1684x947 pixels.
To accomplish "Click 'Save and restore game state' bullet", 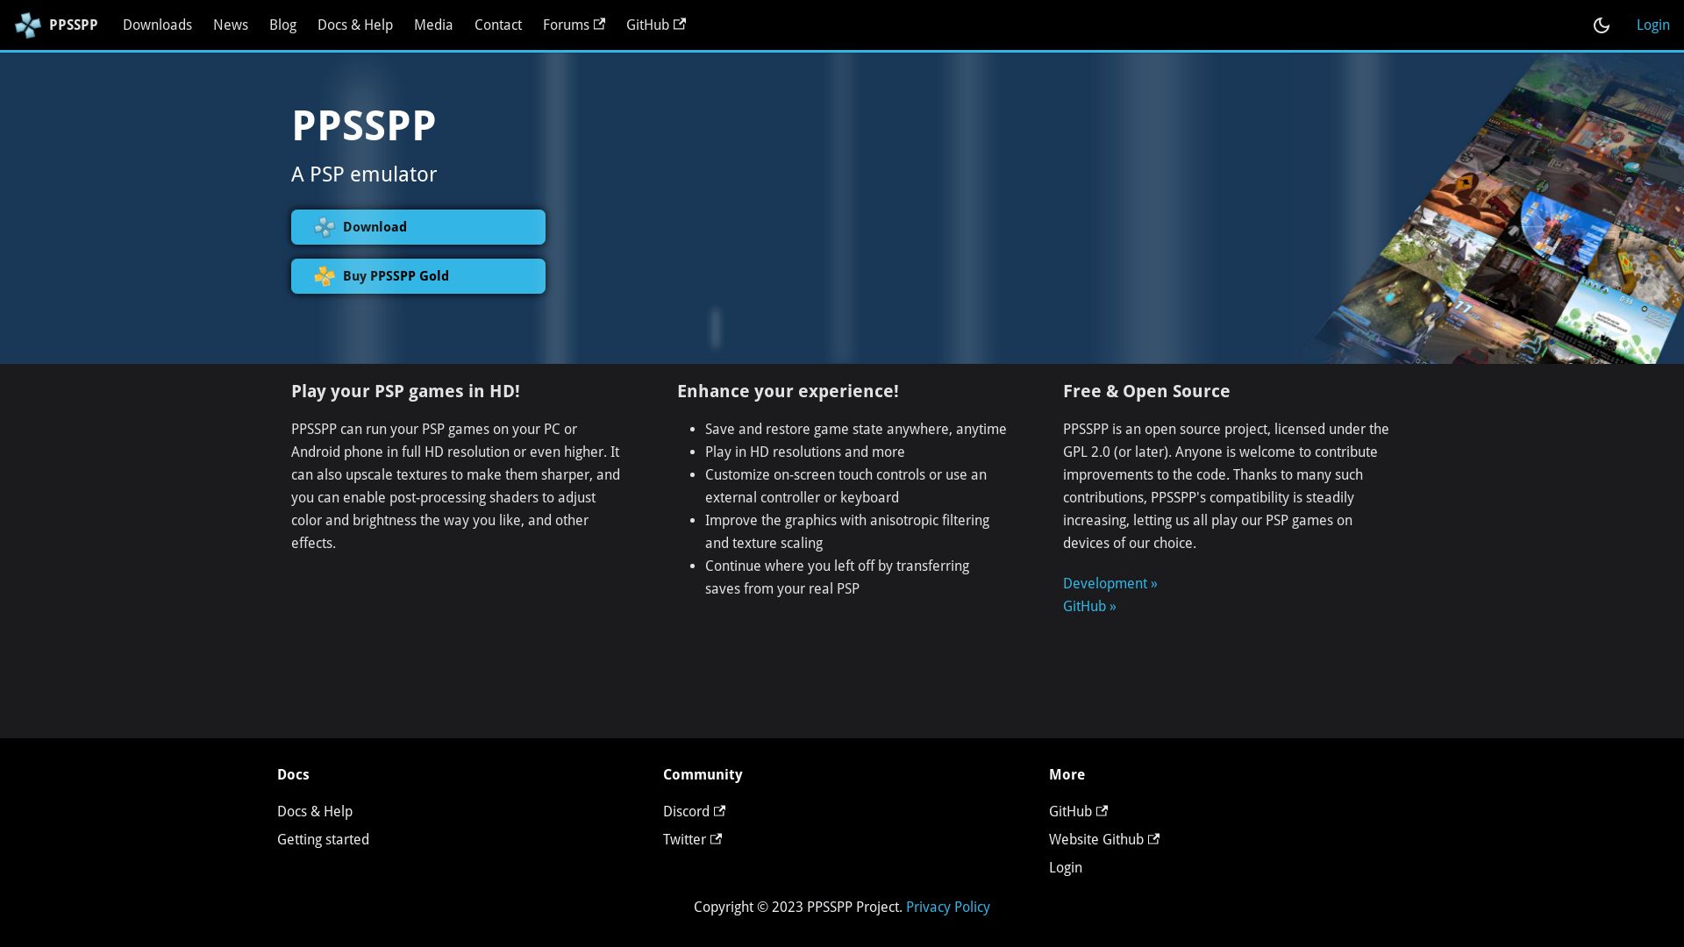I will click(x=856, y=430).
